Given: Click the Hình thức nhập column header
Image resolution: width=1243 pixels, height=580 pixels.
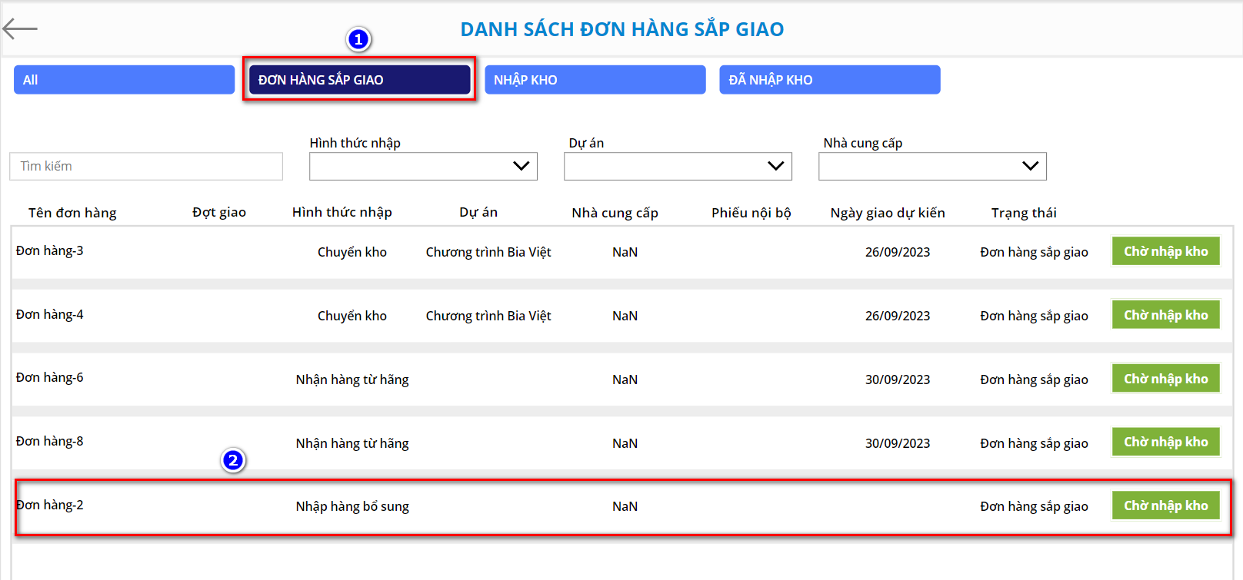Looking at the screenshot, I should point(342,213).
